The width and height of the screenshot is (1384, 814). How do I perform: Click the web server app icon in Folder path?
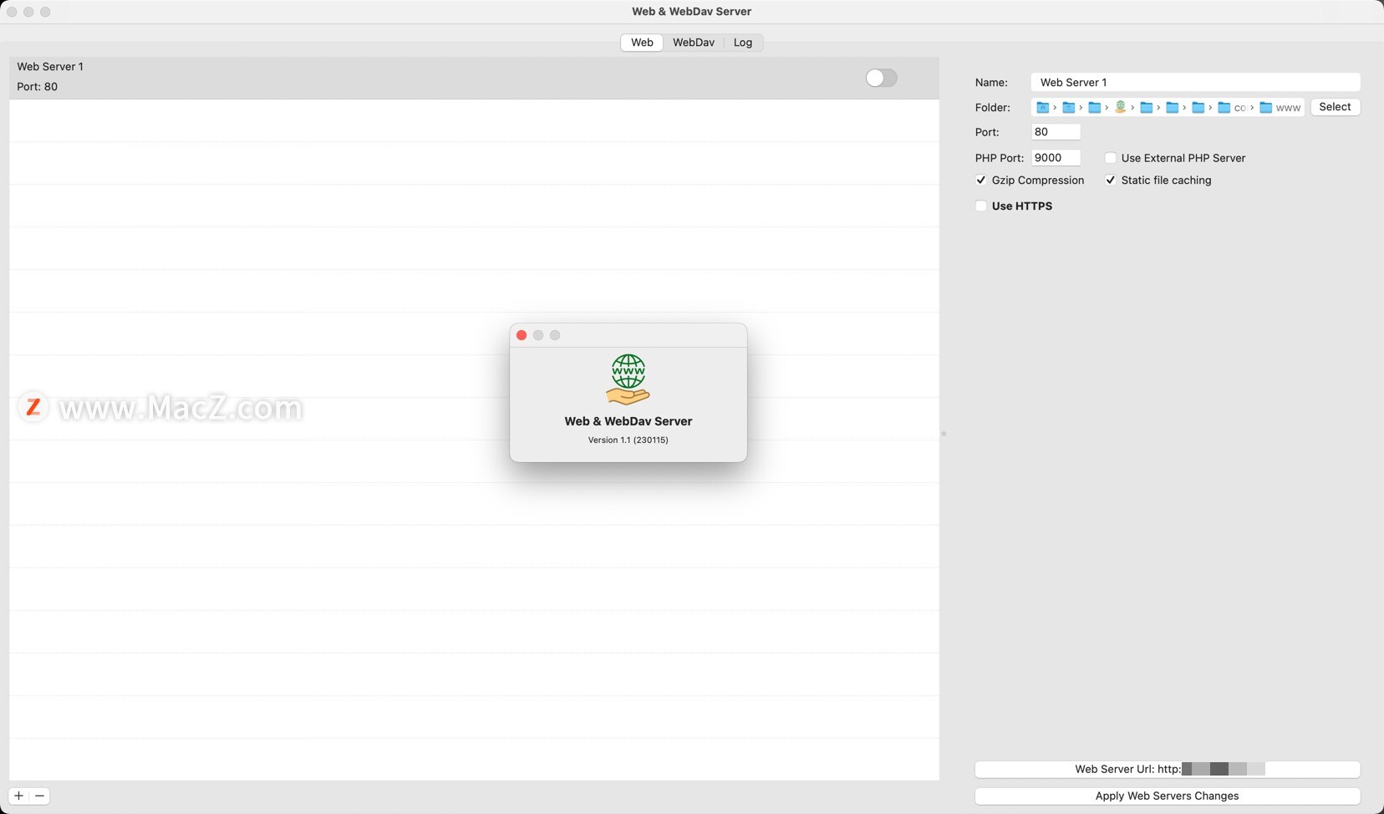click(1120, 107)
